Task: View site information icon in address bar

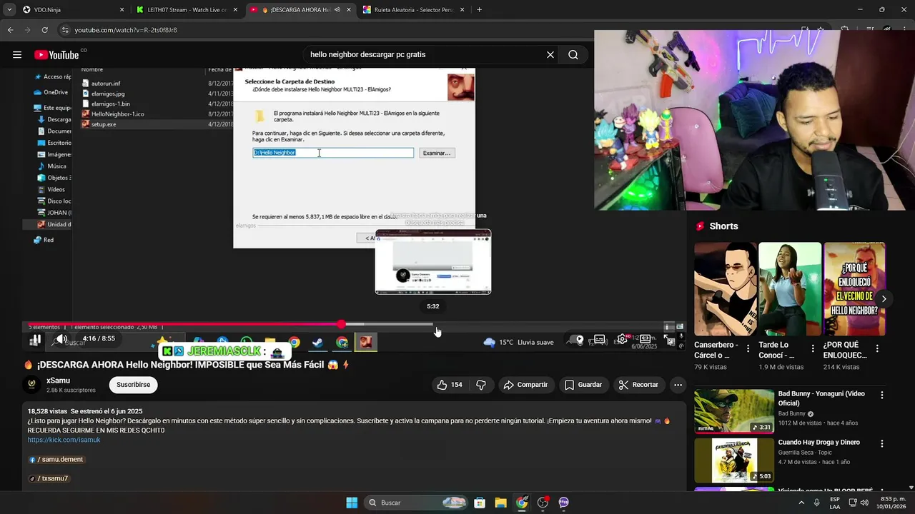Action: (65, 30)
